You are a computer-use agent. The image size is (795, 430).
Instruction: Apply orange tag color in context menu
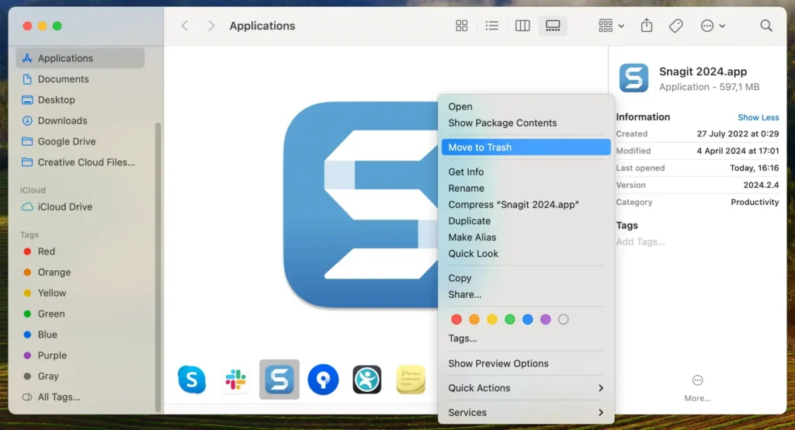474,320
